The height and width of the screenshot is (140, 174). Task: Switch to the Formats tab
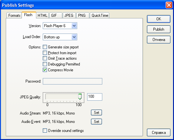click(14, 15)
